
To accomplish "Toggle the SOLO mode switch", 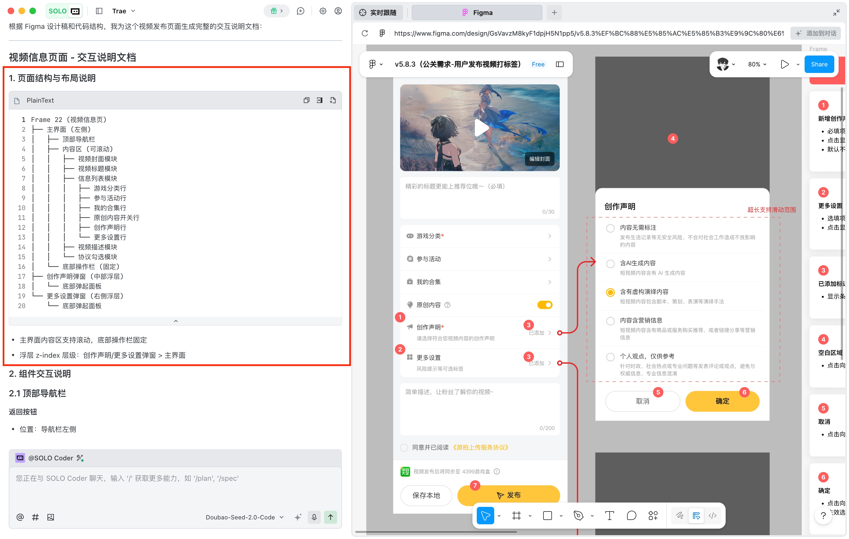I will coord(64,11).
